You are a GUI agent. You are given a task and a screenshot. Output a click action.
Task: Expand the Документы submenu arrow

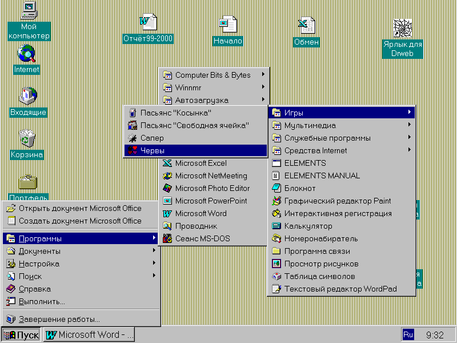point(154,250)
